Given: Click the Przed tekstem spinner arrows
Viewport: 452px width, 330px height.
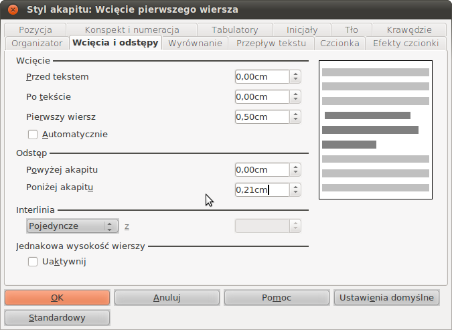Looking at the screenshot, I should pyautogui.click(x=295, y=77).
